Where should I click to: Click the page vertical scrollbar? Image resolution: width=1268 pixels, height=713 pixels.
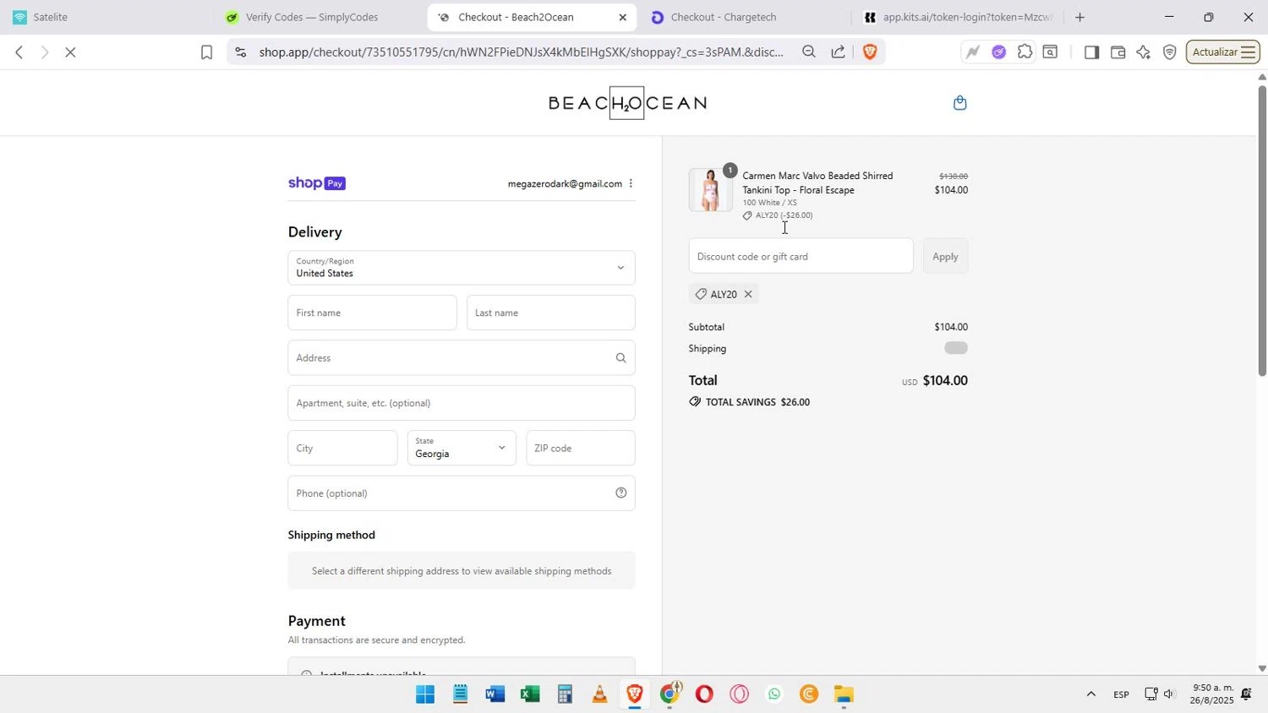click(x=1262, y=230)
